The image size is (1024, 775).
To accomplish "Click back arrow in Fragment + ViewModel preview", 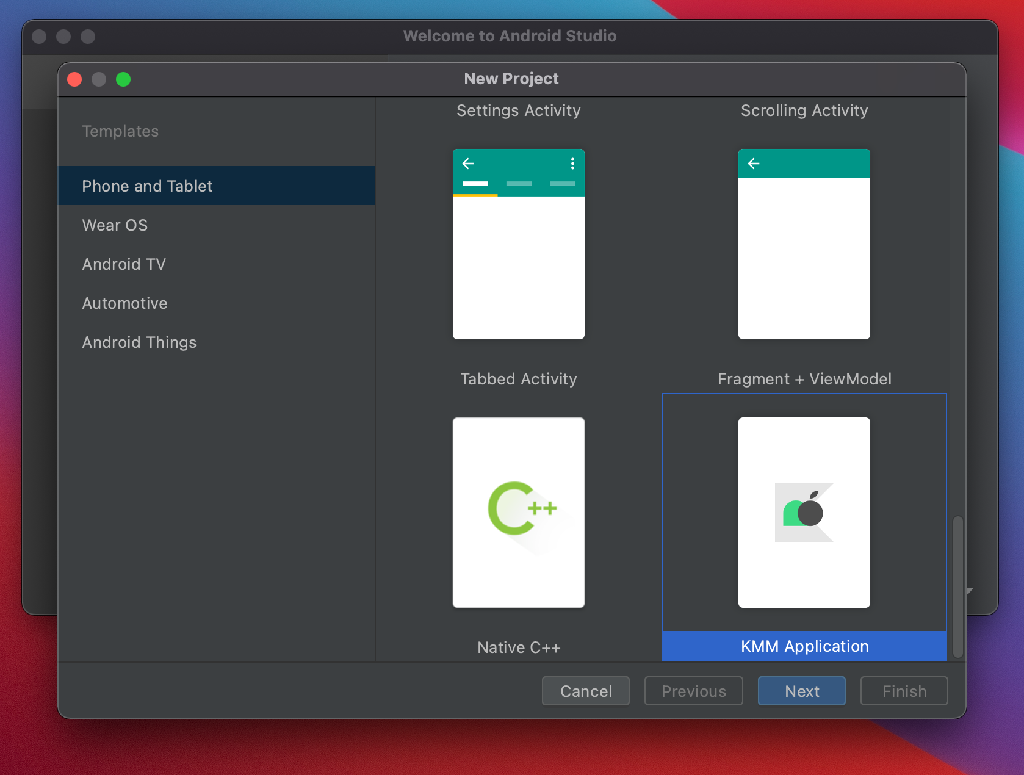I will click(754, 164).
